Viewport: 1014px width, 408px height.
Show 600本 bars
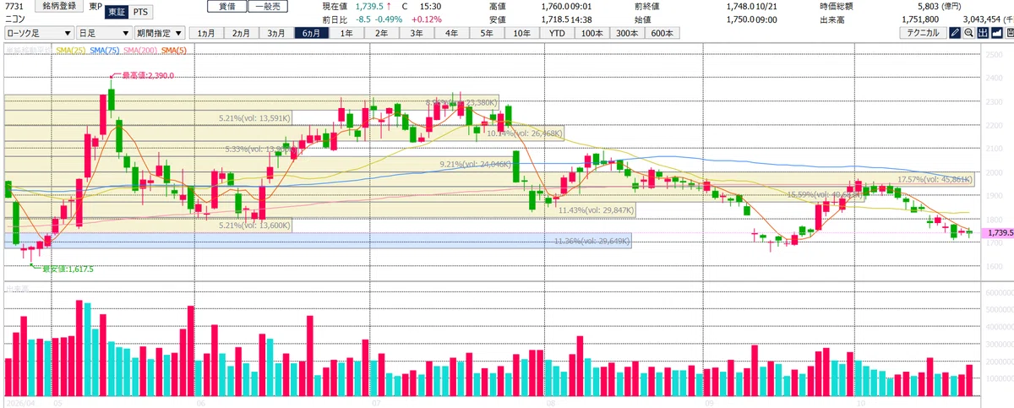pyautogui.click(x=662, y=34)
